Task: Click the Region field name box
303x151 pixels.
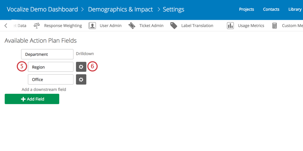Action: tap(51, 67)
